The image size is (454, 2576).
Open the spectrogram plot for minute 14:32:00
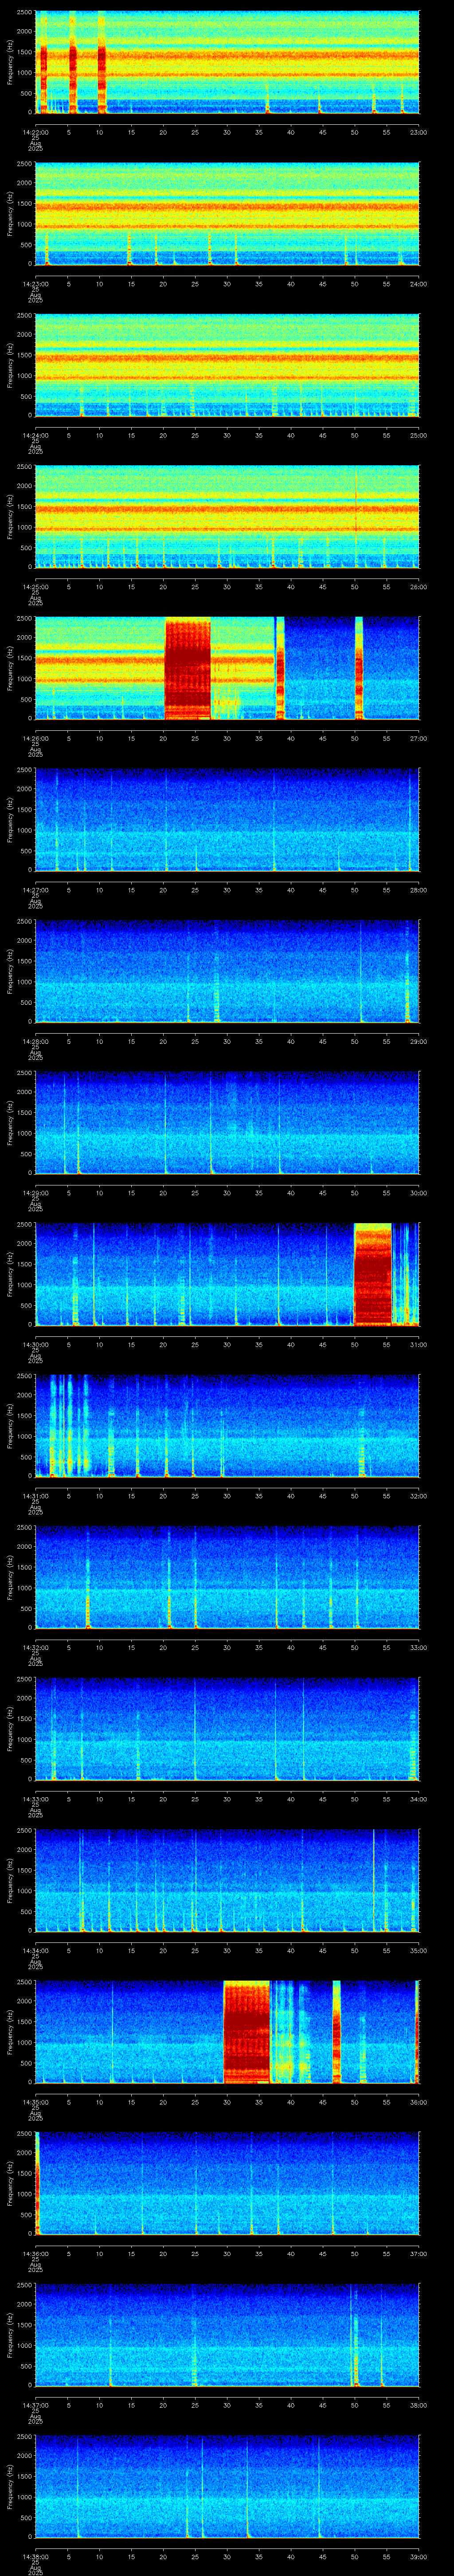tap(227, 1578)
